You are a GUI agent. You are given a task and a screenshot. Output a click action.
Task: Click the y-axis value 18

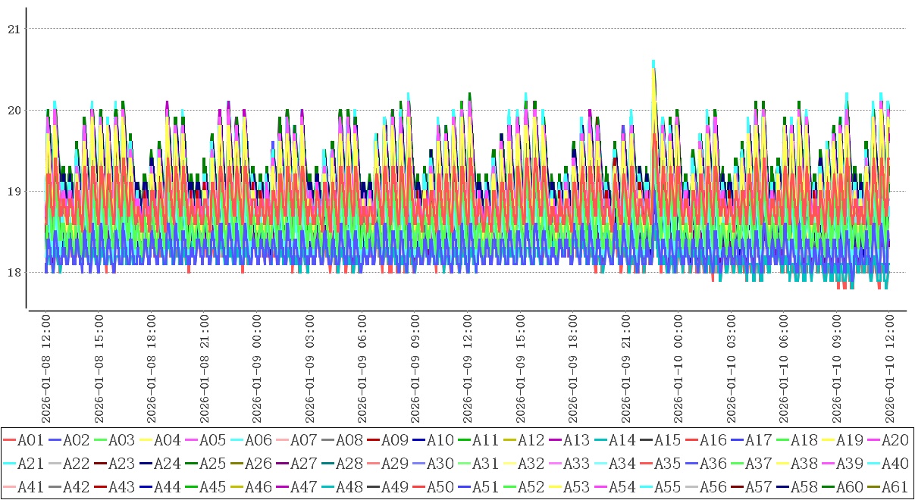[x=13, y=273]
